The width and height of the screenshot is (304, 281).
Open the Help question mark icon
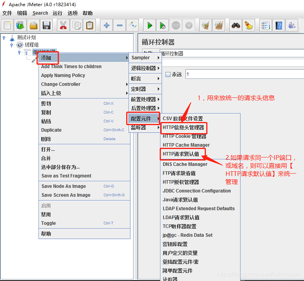(x=279, y=25)
